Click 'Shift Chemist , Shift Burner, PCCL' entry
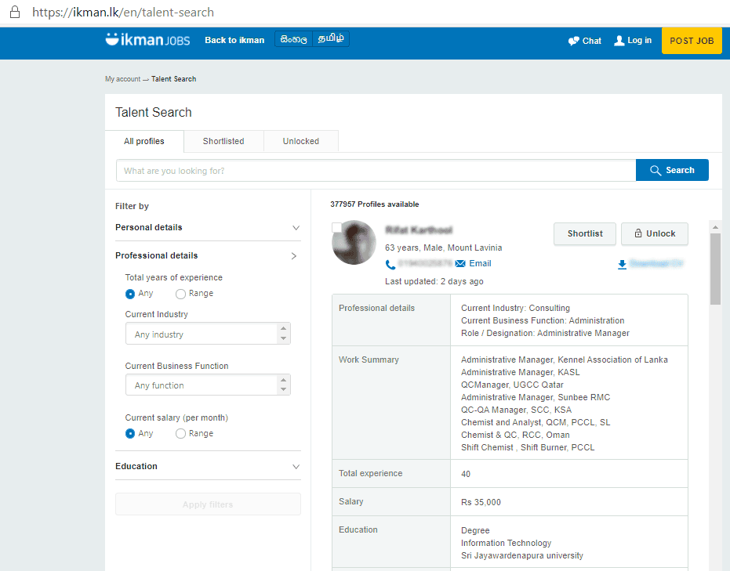This screenshot has height=571, width=730. tap(528, 447)
